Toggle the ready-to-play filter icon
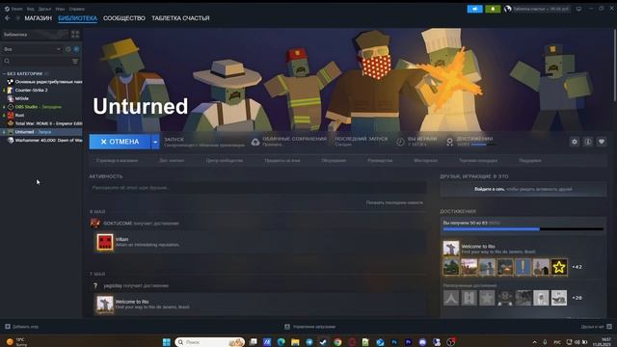Screen dimensions: 617x347 pos(76,49)
